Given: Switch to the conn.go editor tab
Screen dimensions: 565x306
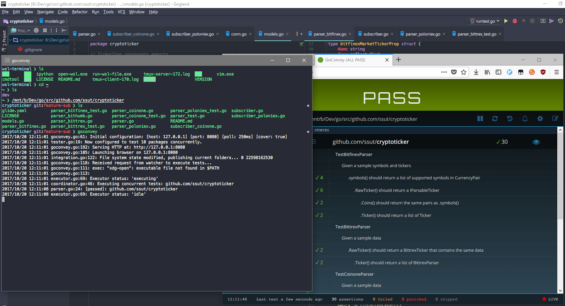Looking at the screenshot, I should pyautogui.click(x=239, y=34).
